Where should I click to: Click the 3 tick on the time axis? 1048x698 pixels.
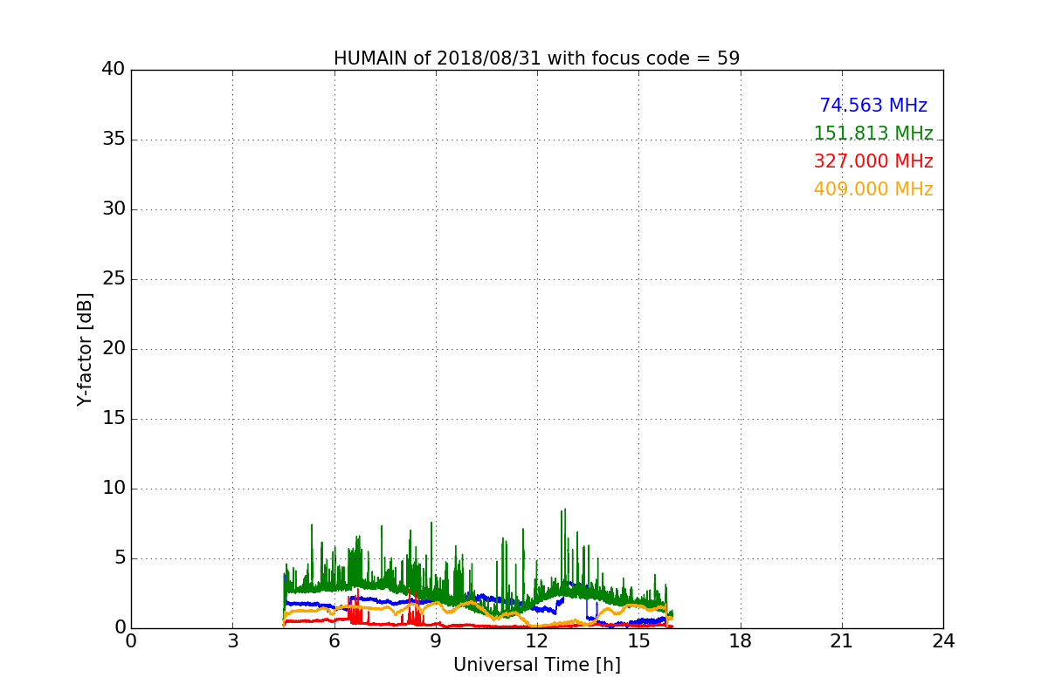[x=232, y=641]
